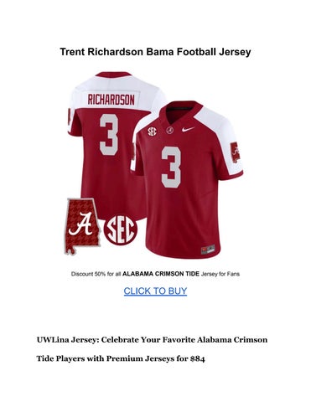Click the Trent Richardson Bama Football Jersey title
The image size is (311, 402).
click(x=155, y=52)
